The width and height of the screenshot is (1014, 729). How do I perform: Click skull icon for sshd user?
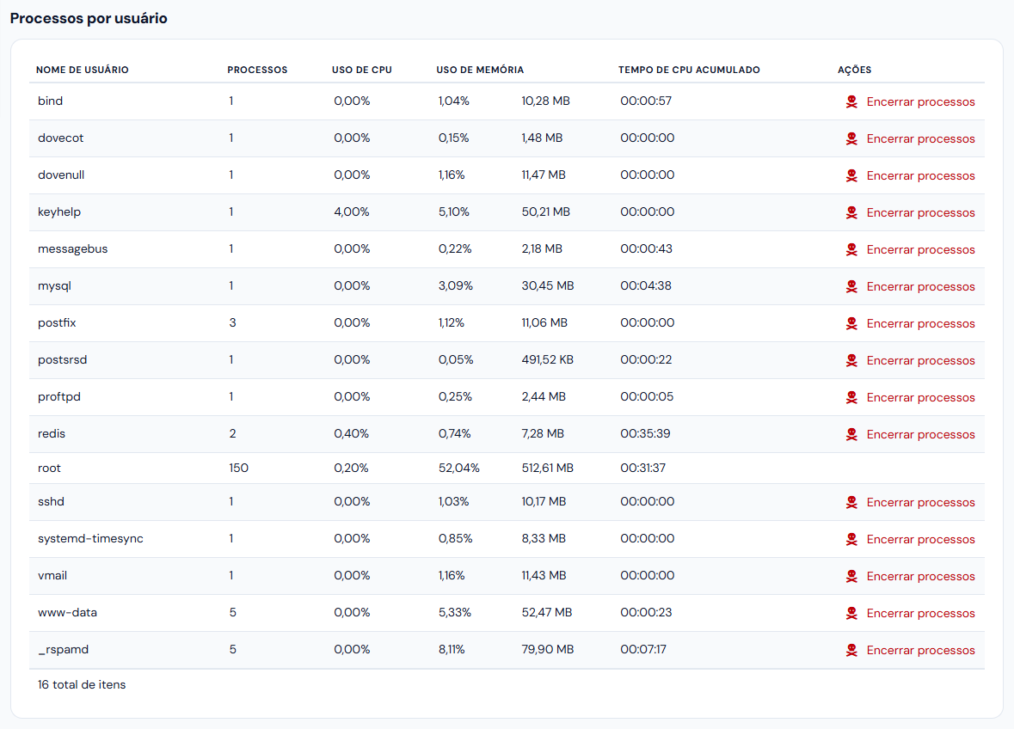851,502
